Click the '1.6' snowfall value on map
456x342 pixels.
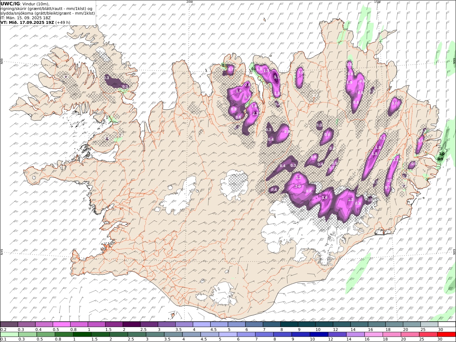(x=325, y=198)
